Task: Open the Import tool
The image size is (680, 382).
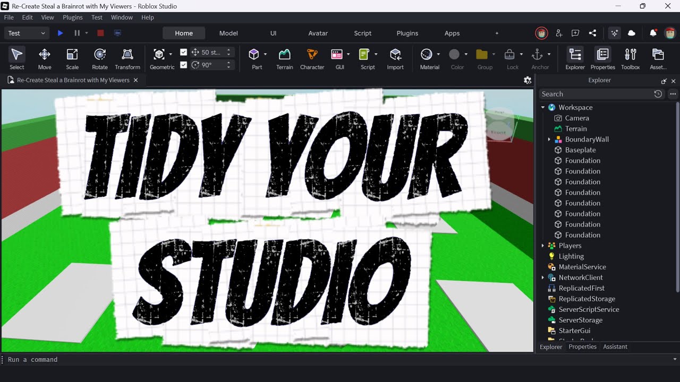Action: (395, 58)
